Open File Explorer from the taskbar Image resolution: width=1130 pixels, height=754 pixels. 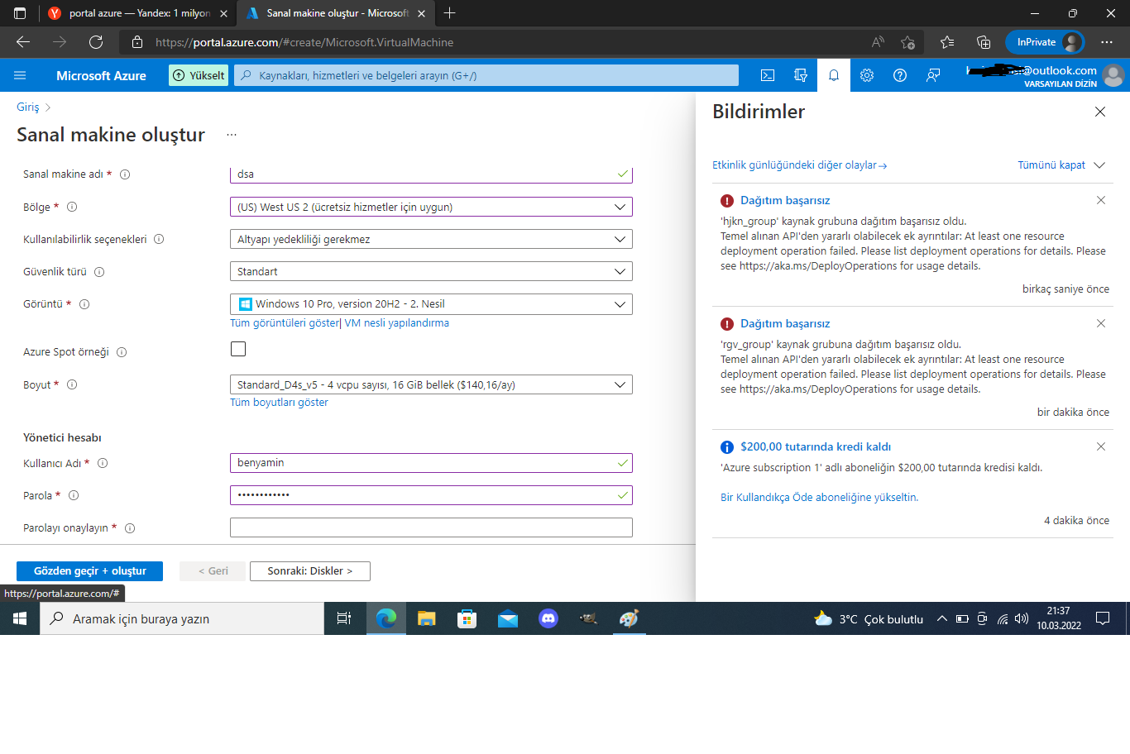426,618
